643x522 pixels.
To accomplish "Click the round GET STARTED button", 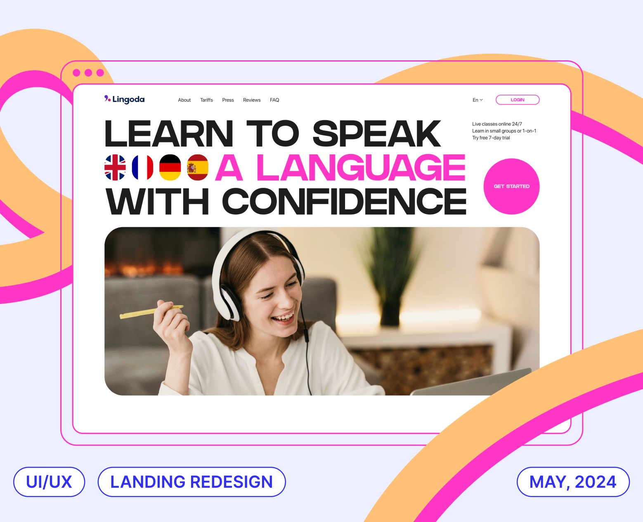I will (512, 186).
